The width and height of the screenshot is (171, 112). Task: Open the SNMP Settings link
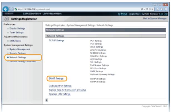coord(56,78)
